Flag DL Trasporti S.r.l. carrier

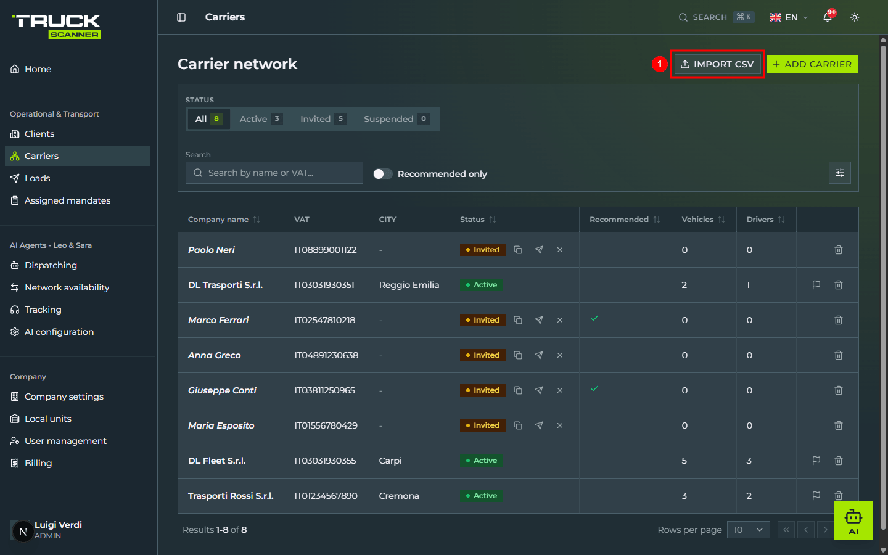click(x=816, y=285)
